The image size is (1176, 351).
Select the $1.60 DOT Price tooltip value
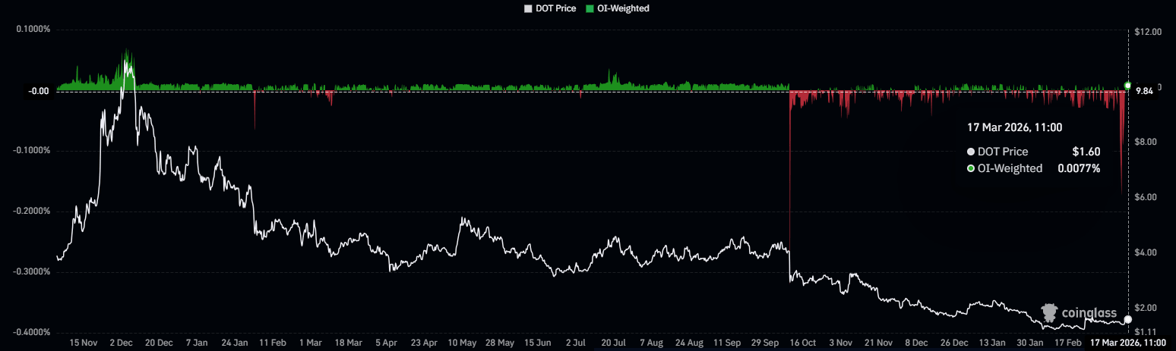(x=1086, y=152)
